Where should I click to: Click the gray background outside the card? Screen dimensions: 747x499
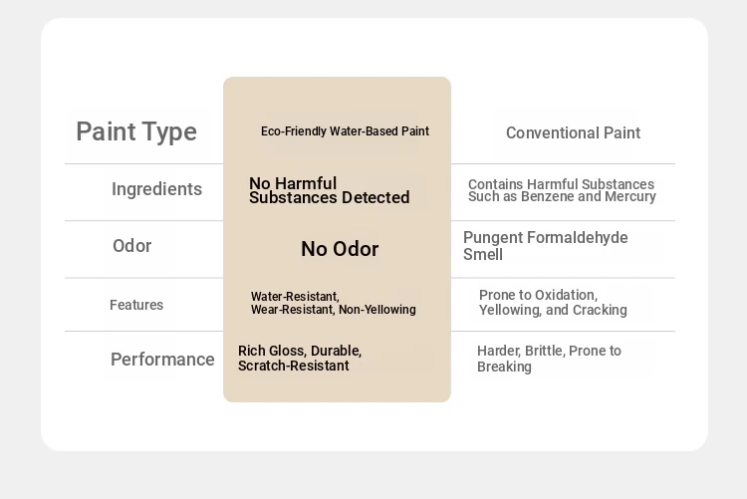(373, 476)
